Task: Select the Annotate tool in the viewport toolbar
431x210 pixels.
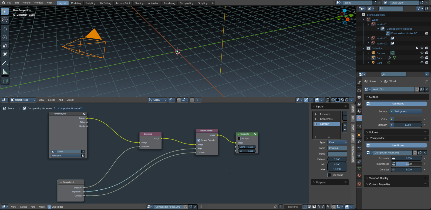Action: [5, 63]
